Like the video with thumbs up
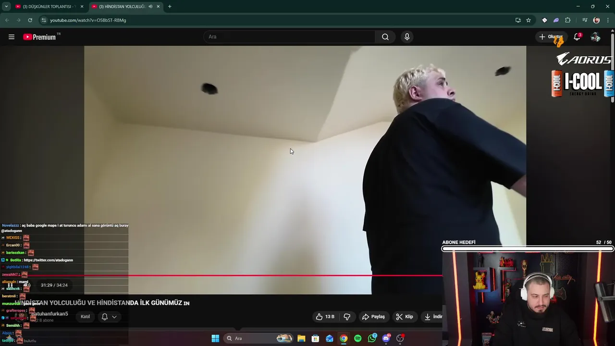Screen dimensions: 615x346 [x=325, y=317]
